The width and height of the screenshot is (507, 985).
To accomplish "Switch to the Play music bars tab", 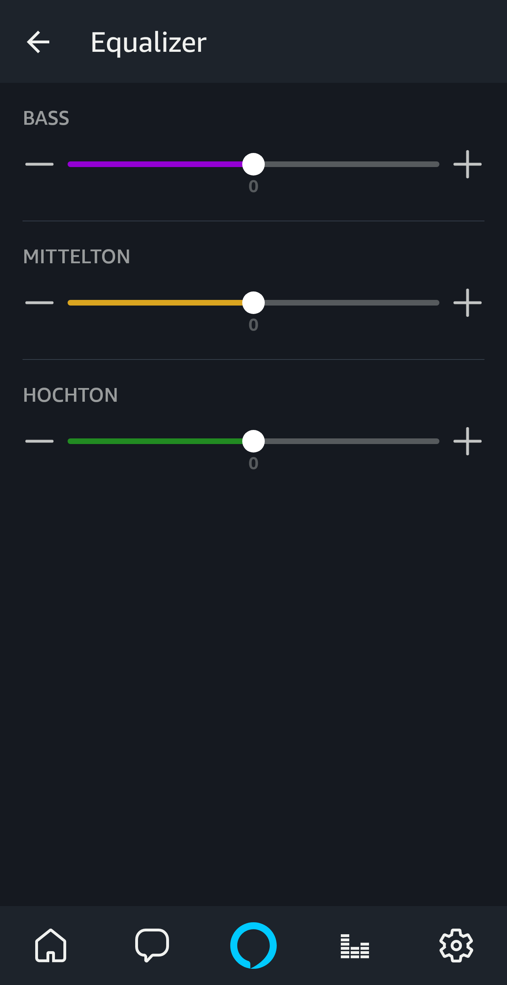I will 355,946.
